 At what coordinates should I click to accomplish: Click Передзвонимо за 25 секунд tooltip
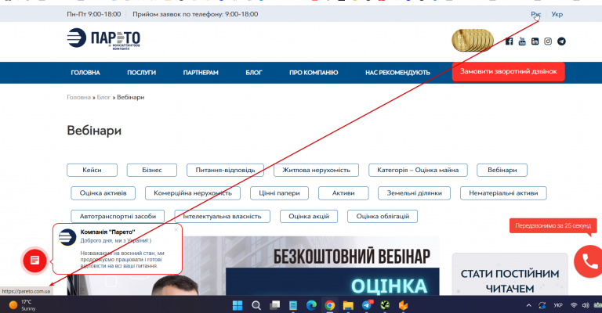[553, 225]
